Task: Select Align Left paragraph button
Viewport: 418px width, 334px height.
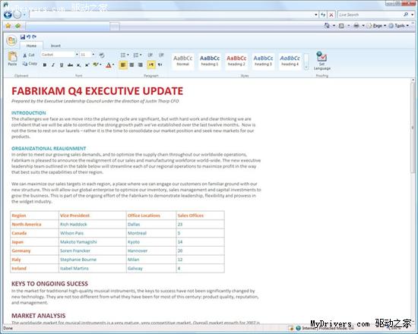Action: [x=123, y=65]
